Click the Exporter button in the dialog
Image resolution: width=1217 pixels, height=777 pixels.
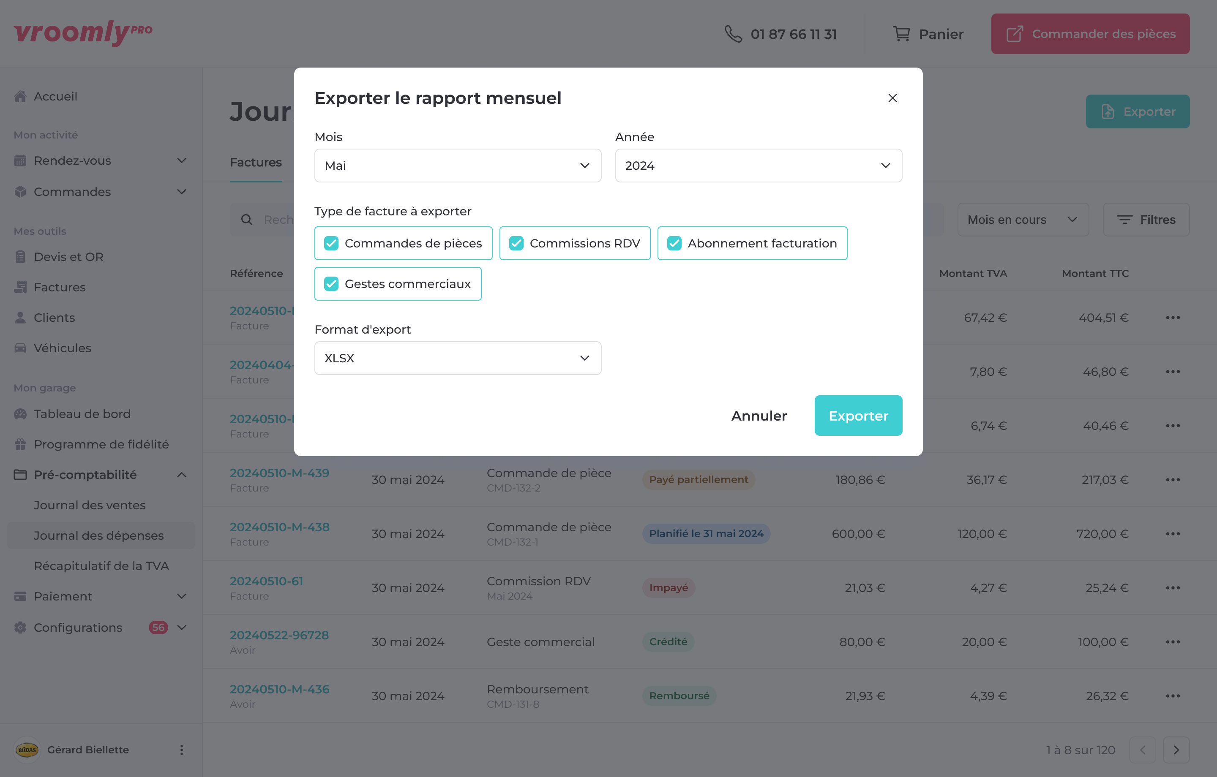[858, 416]
